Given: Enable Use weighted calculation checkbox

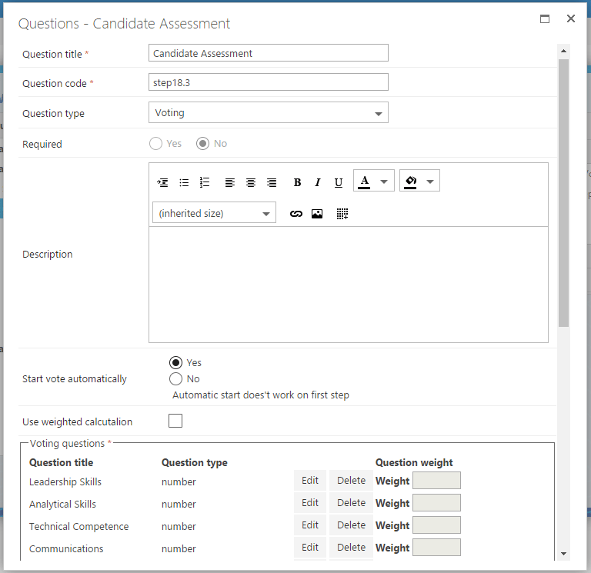Looking at the screenshot, I should (175, 421).
